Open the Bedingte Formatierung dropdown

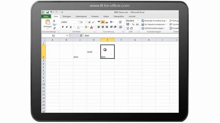click(x=166, y=21)
